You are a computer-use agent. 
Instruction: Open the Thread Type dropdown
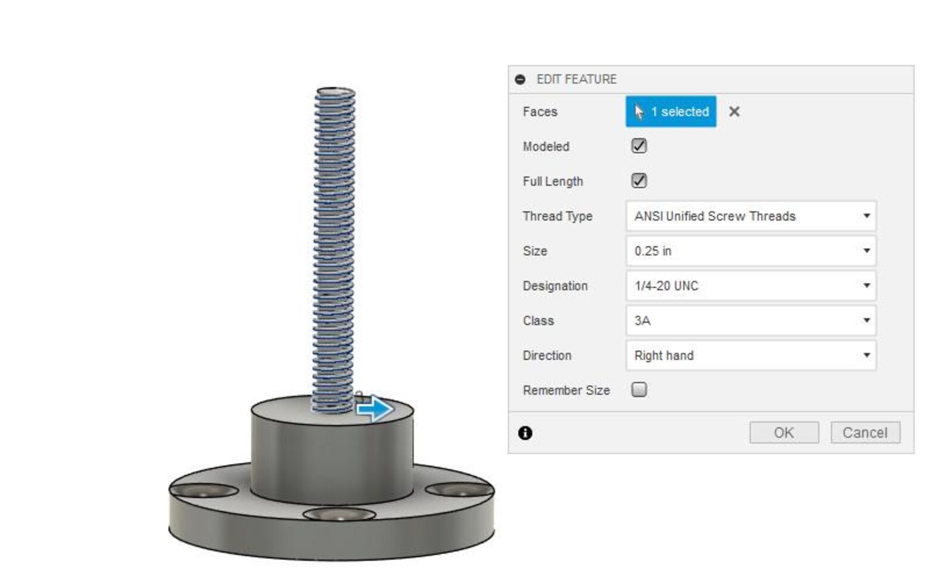751,216
